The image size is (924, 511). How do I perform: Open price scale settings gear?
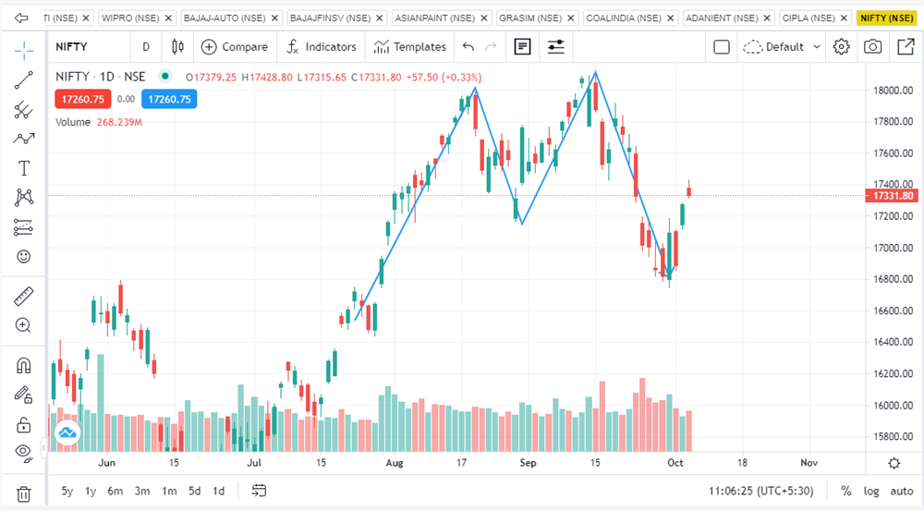[x=894, y=463]
